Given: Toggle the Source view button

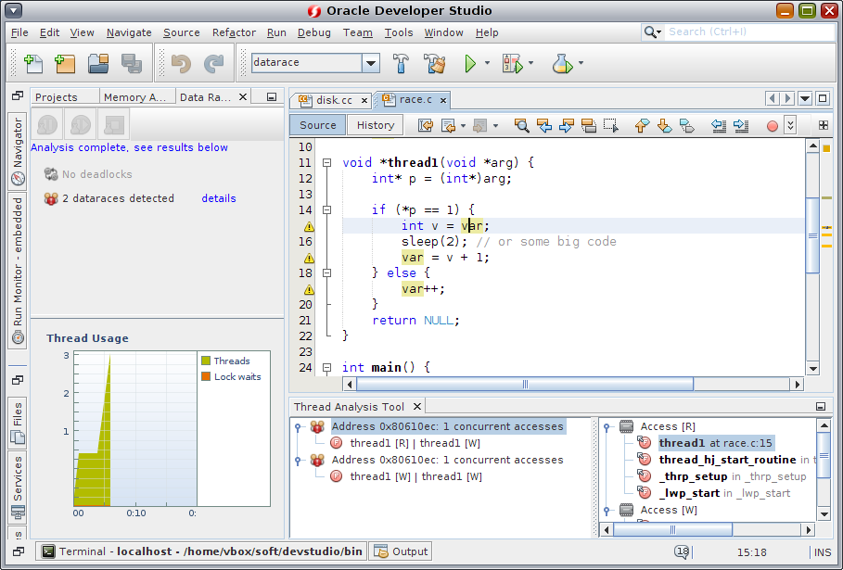Looking at the screenshot, I should coord(317,125).
